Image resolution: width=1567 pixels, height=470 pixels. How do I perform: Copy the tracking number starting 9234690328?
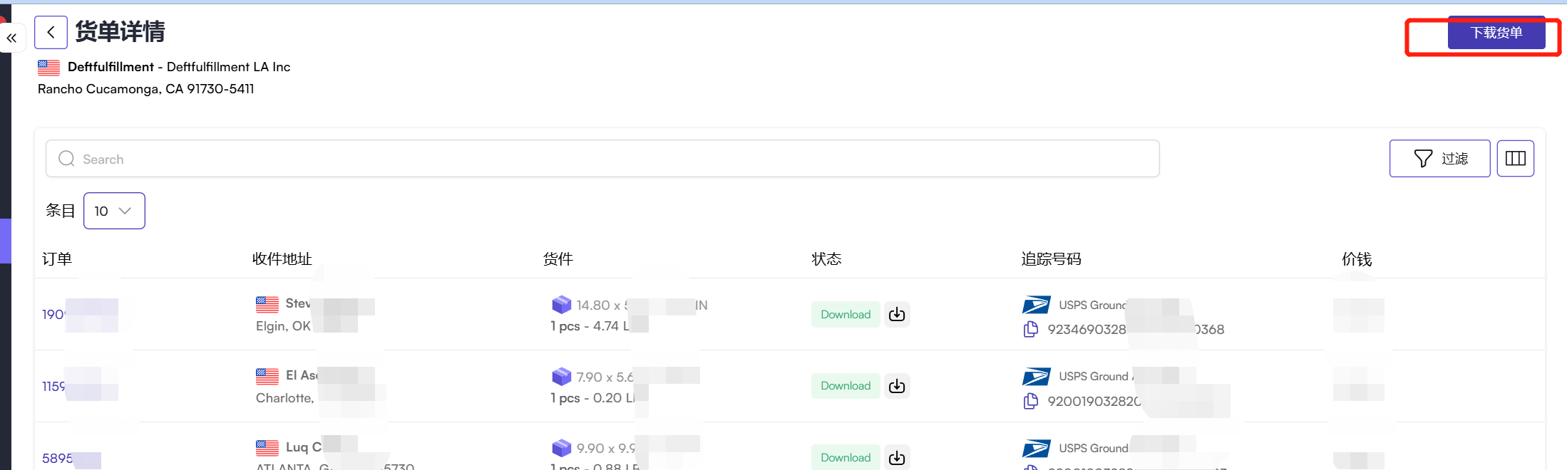1031,329
